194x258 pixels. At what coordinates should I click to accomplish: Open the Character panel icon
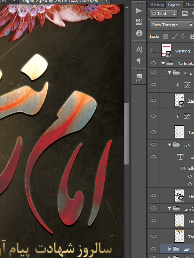tap(139, 50)
